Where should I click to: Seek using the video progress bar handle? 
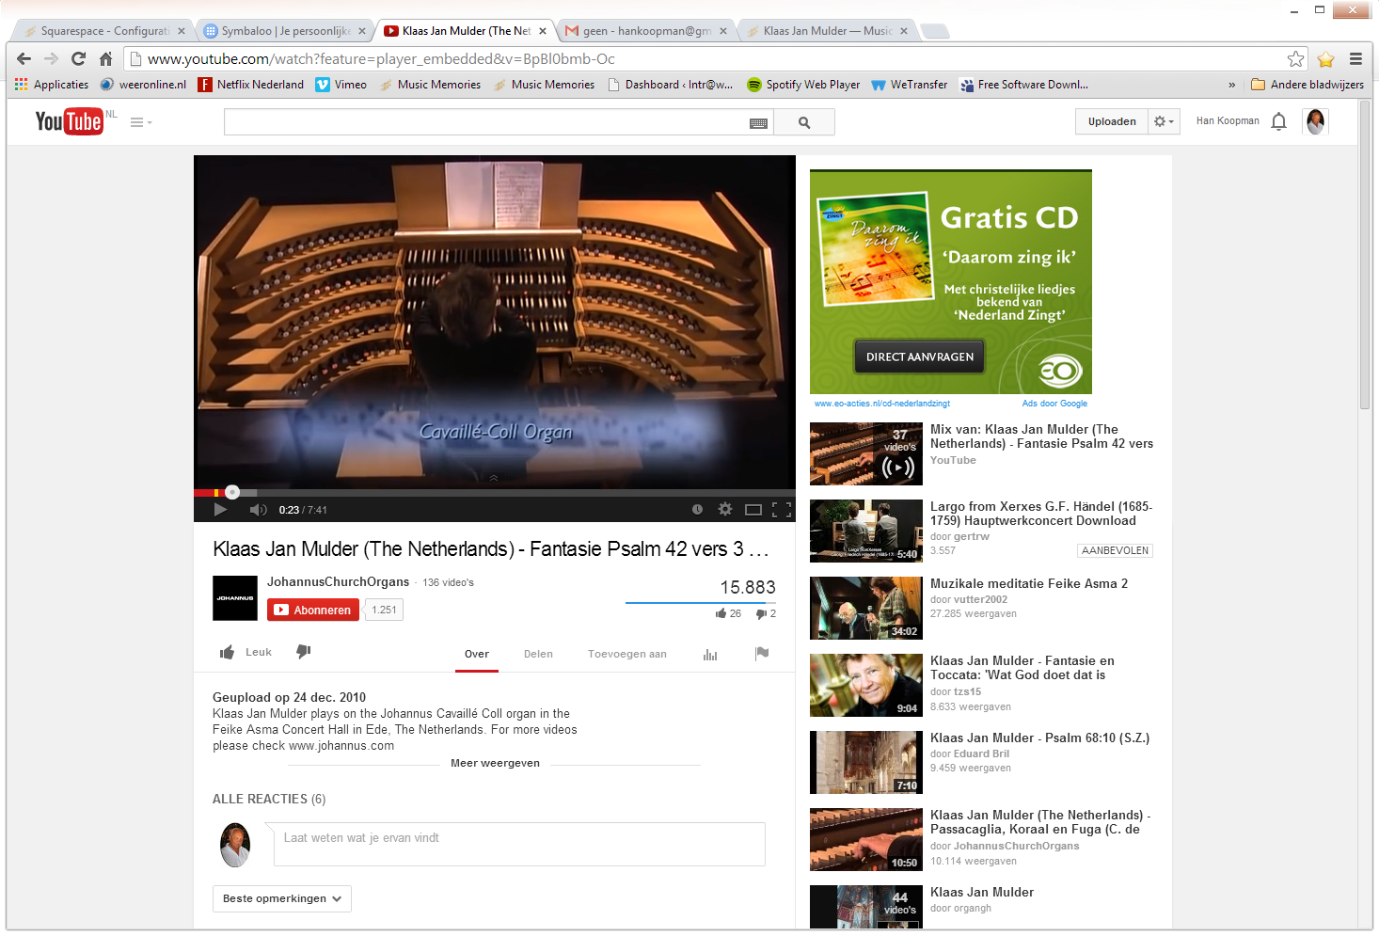point(232,492)
